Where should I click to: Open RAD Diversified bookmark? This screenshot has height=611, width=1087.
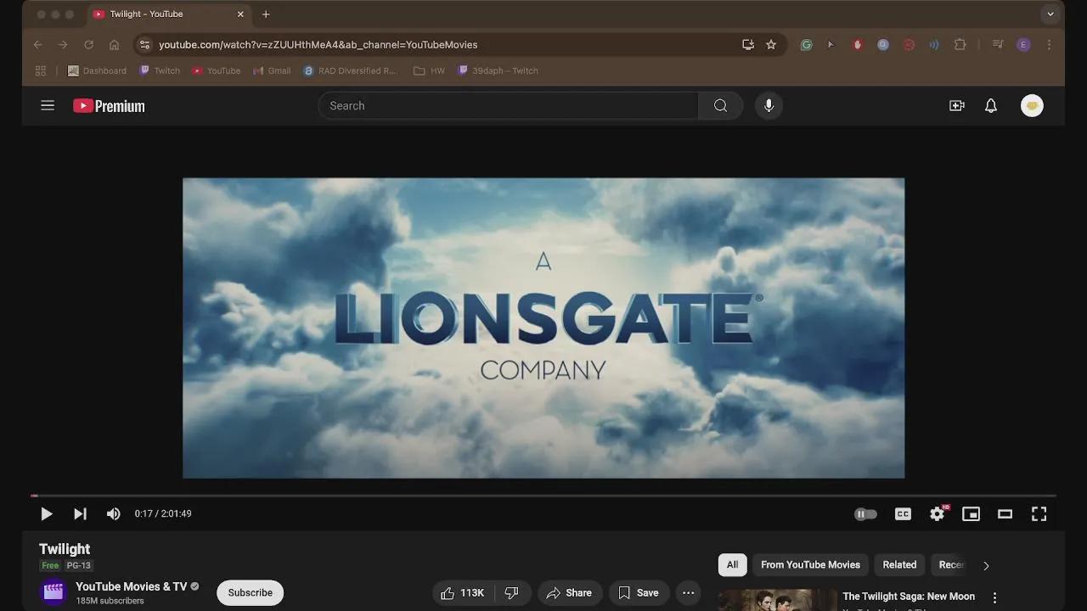click(351, 70)
